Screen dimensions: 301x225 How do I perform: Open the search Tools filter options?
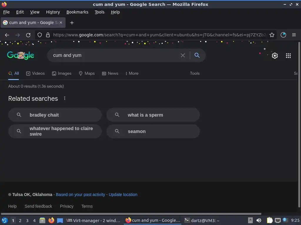(195, 74)
